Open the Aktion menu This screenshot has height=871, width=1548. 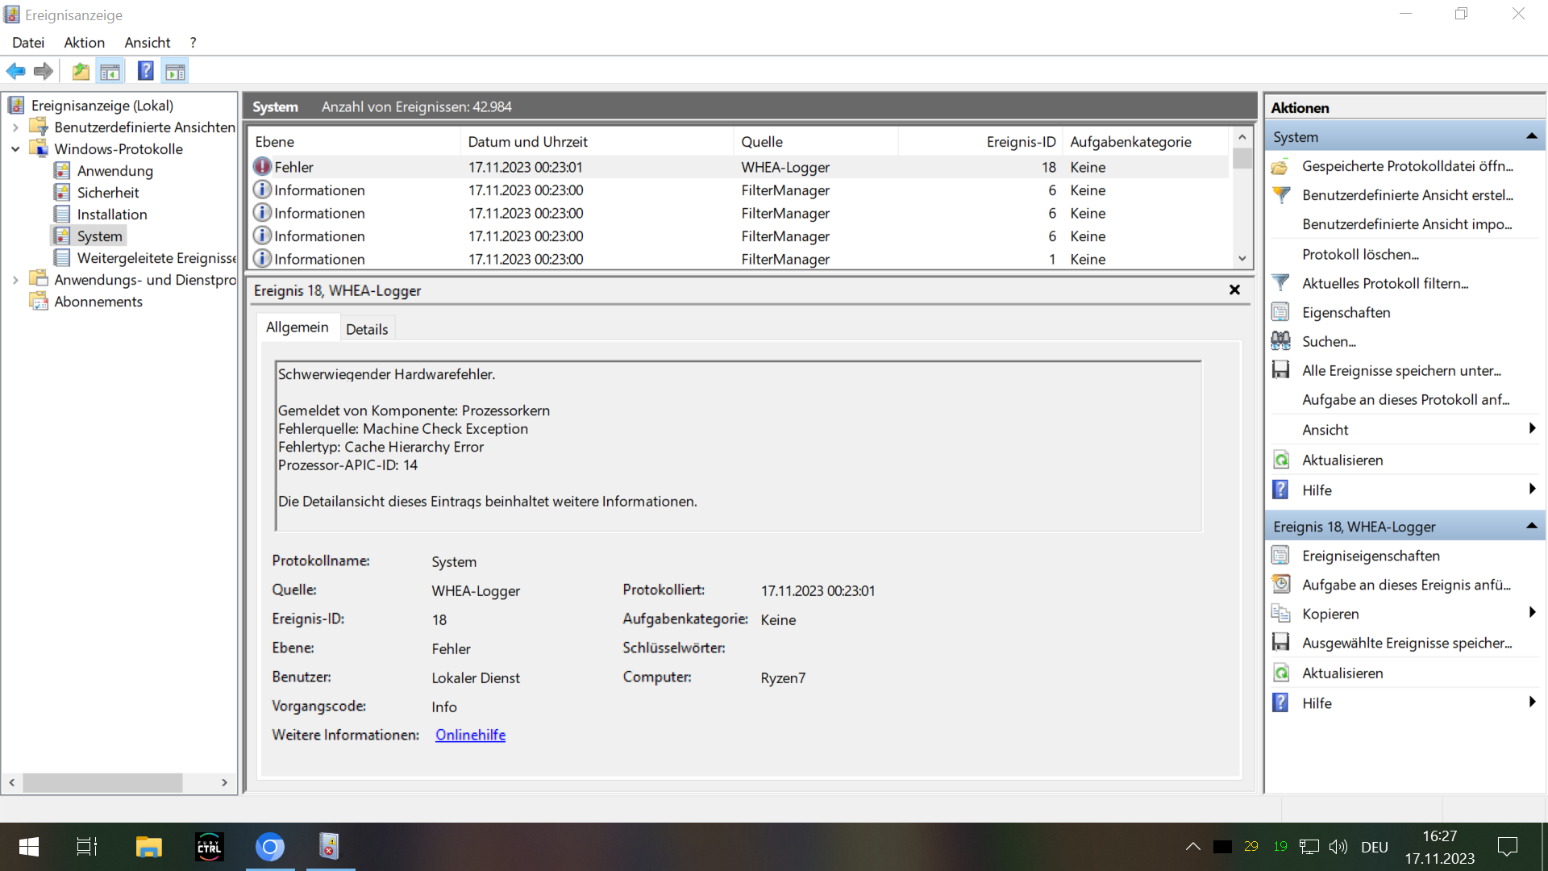[x=84, y=43]
